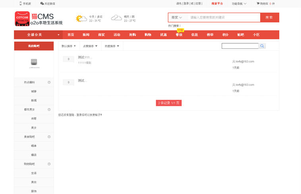Image resolution: width=301 pixels, height=194 pixels.
Task: Open the 商家平台 link
Action: [x=217, y=4]
